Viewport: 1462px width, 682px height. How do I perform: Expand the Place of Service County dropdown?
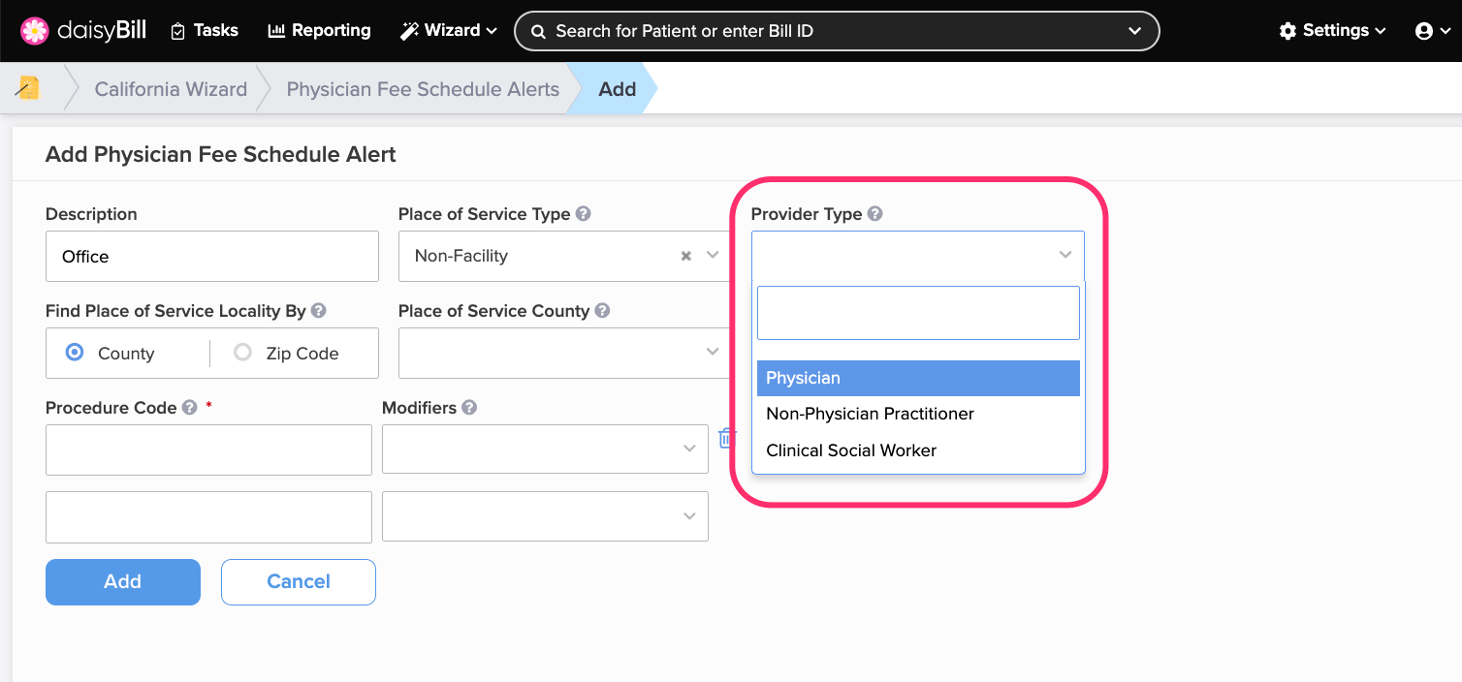click(x=563, y=353)
